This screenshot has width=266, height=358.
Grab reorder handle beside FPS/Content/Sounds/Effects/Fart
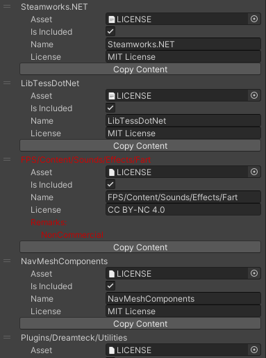(7, 159)
